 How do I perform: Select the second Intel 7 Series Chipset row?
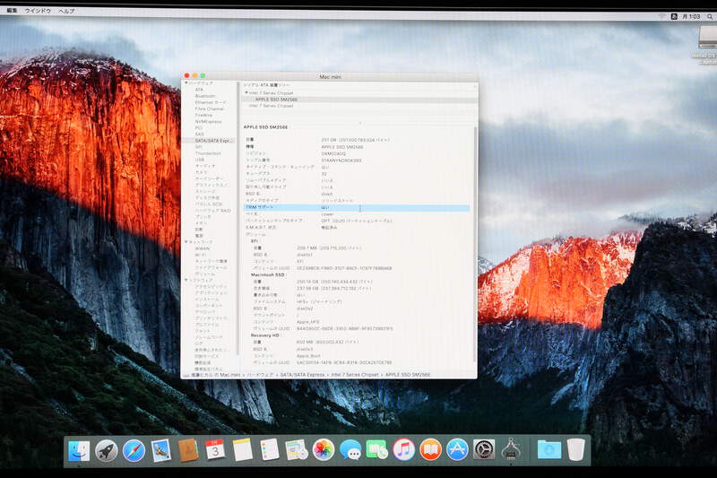(271, 106)
